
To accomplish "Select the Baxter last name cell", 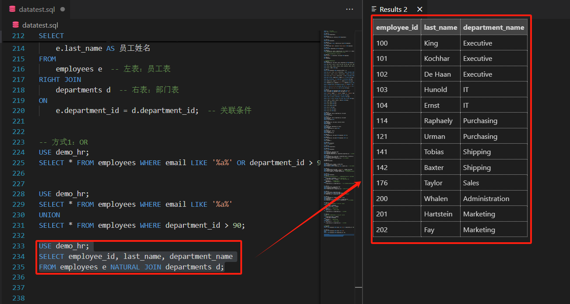I will 441,167.
